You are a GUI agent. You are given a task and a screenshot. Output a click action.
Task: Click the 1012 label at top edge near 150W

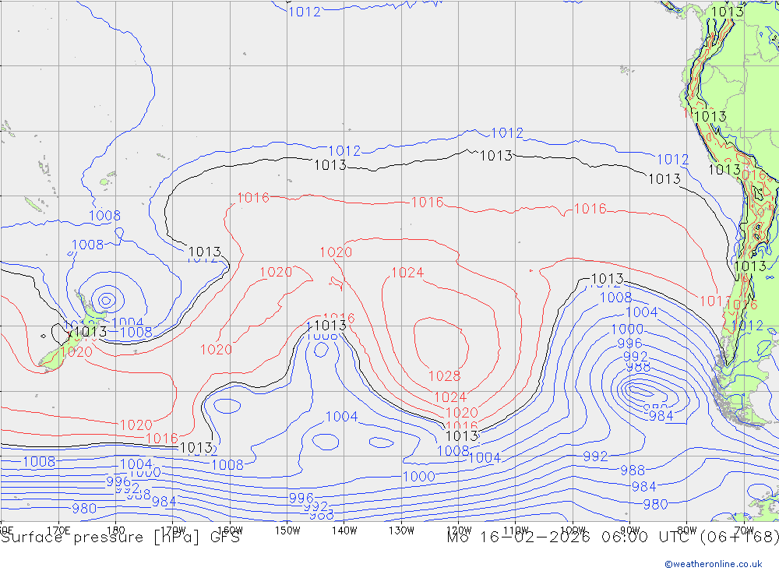pos(305,12)
